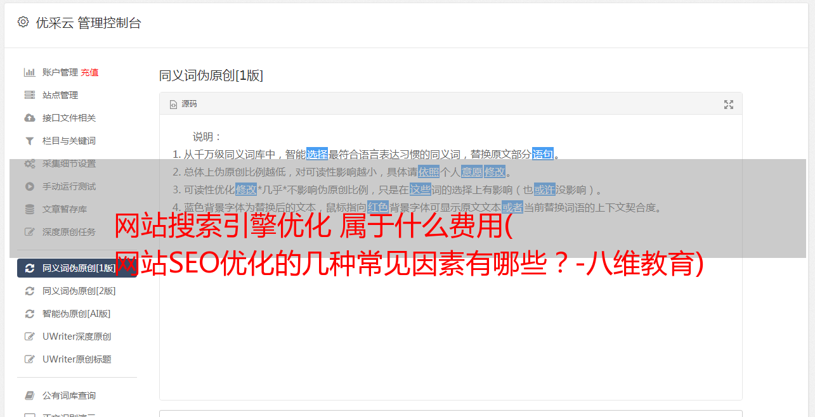Click the 源码 source code icon
815x417 pixels.
point(173,105)
